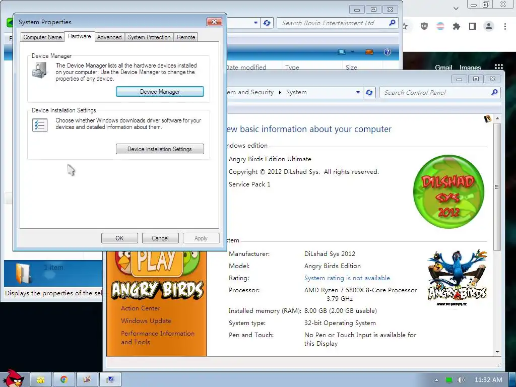Click the Angry Birds Play banner
Image resolution: width=516 pixels, height=387 pixels.
(157, 275)
